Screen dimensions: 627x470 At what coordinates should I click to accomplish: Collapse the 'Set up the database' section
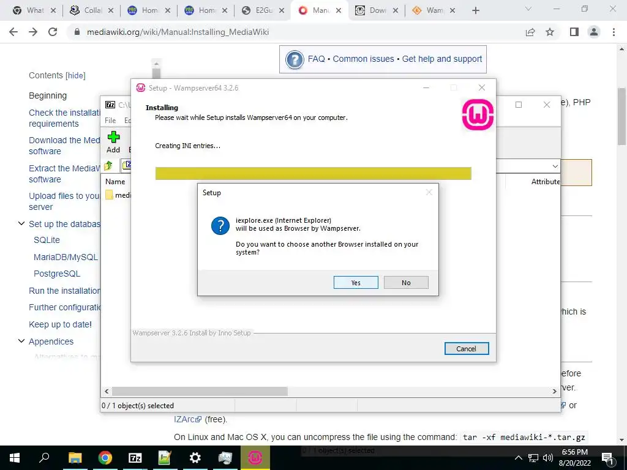pos(21,223)
